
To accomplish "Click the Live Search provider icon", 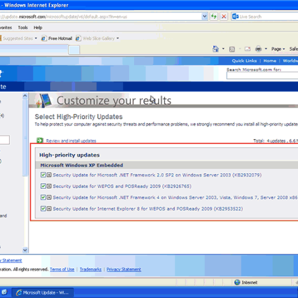I will click(235, 17).
